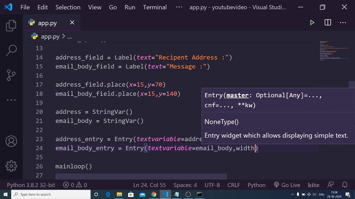The image size is (355, 199).
Task: Open hidden menu items ellipsis in menu bar
Action: point(179,7)
